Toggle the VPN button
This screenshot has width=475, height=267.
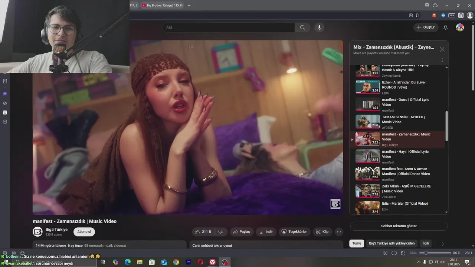(452, 15)
